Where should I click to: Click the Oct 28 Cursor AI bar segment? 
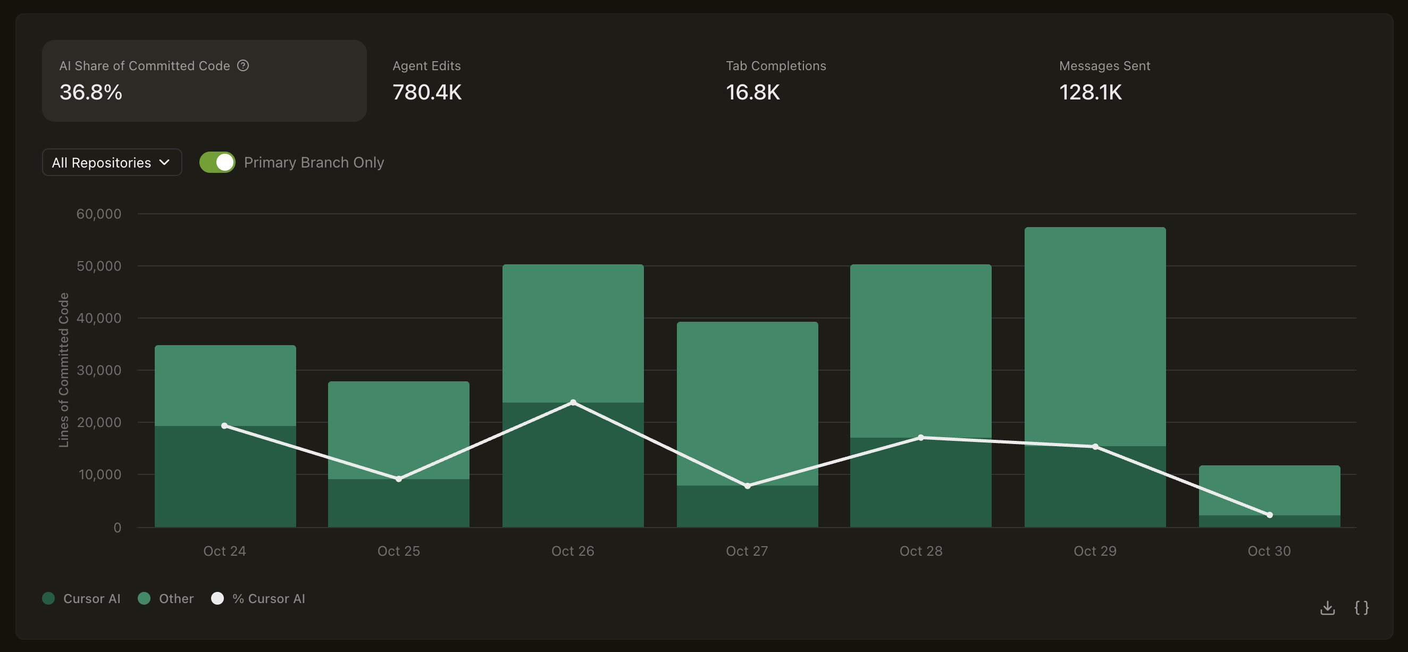920,482
